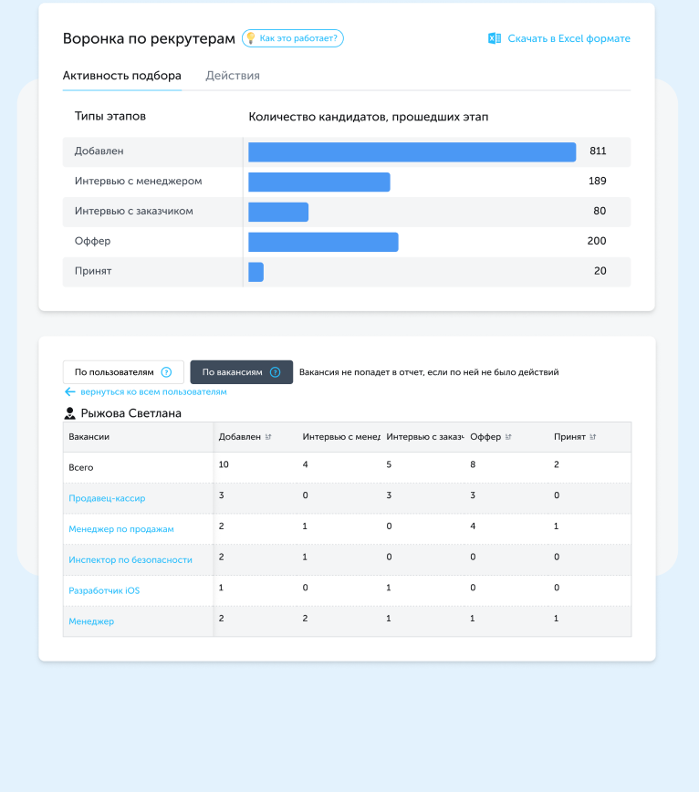Click the 'Интервью с менеджером' bar showing 189
Image resolution: width=699 pixels, height=792 pixels.
click(319, 182)
